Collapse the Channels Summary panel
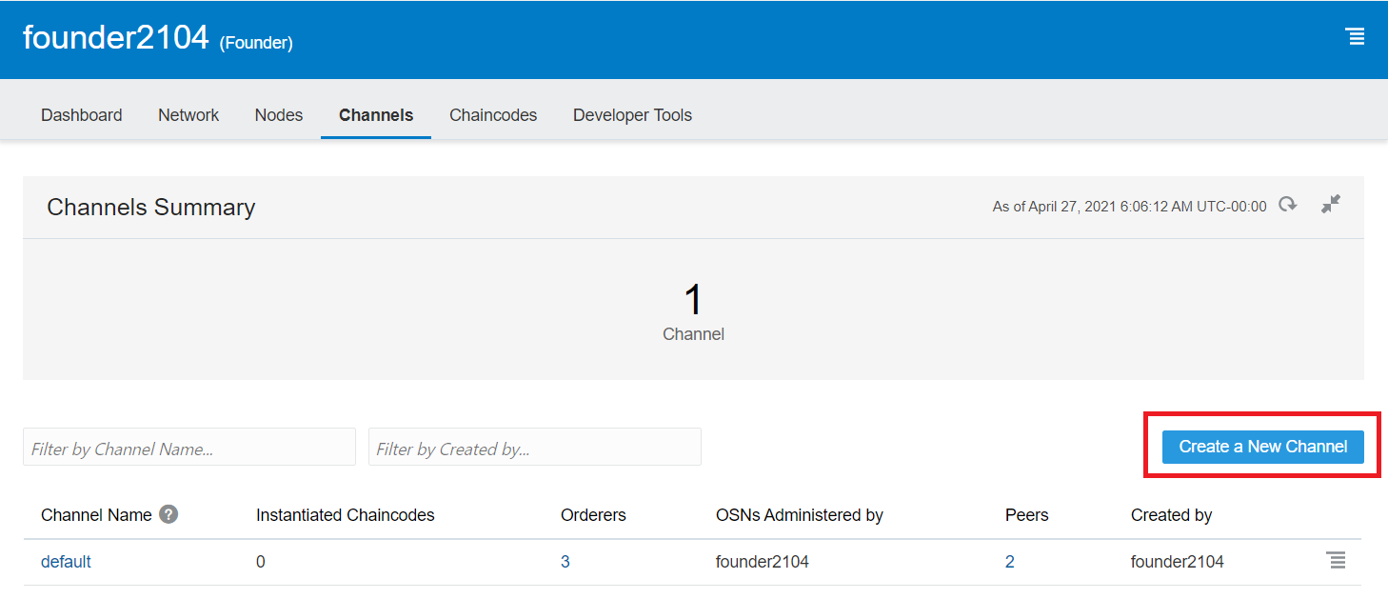This screenshot has height=599, width=1388. pyautogui.click(x=1330, y=205)
